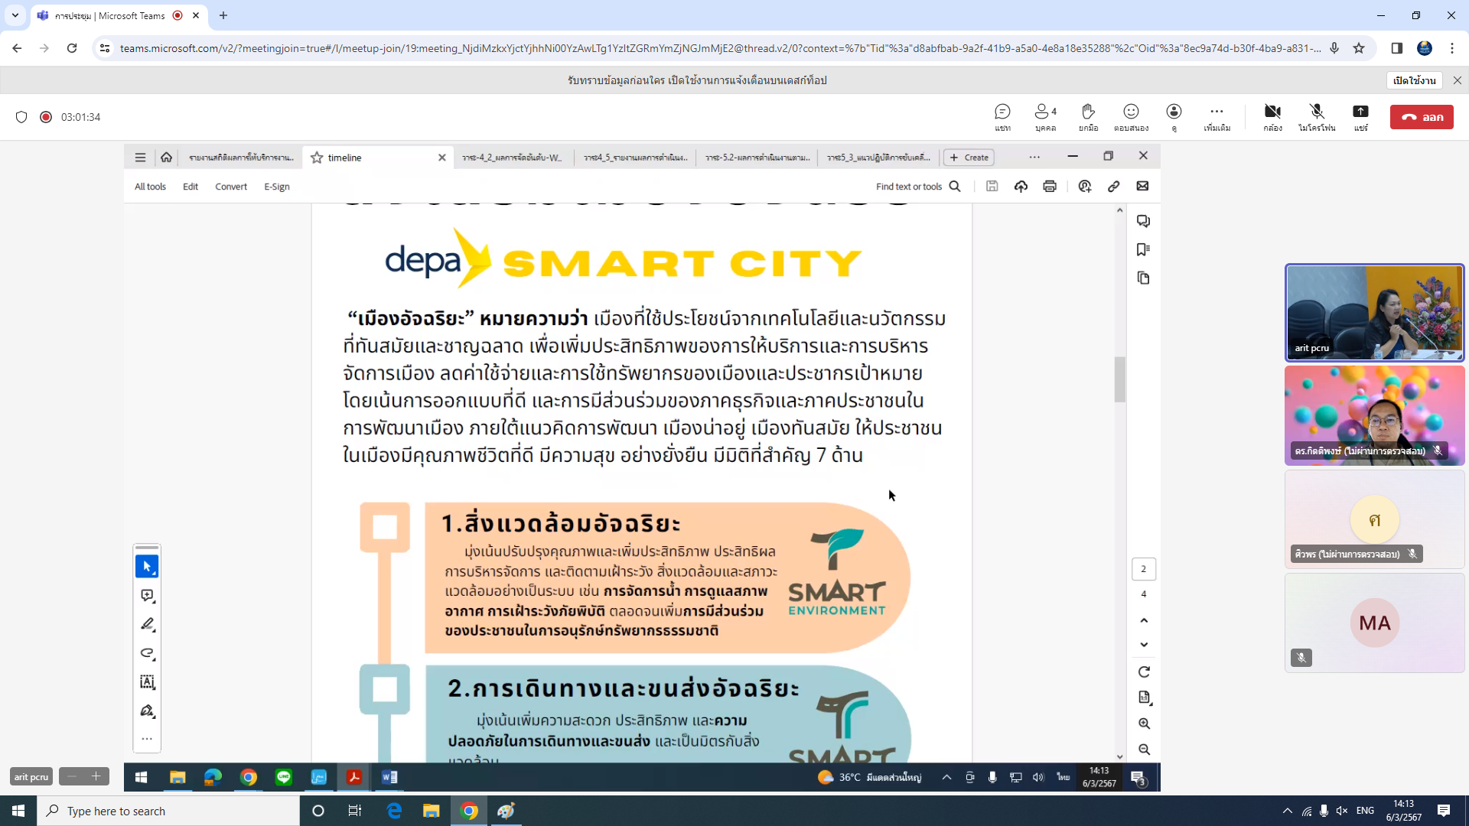Dismiss the notification banner
This screenshot has width=1469, height=826.
pyautogui.click(x=1457, y=80)
